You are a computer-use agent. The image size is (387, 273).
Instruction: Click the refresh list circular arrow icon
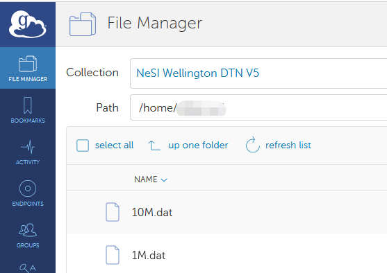click(252, 145)
